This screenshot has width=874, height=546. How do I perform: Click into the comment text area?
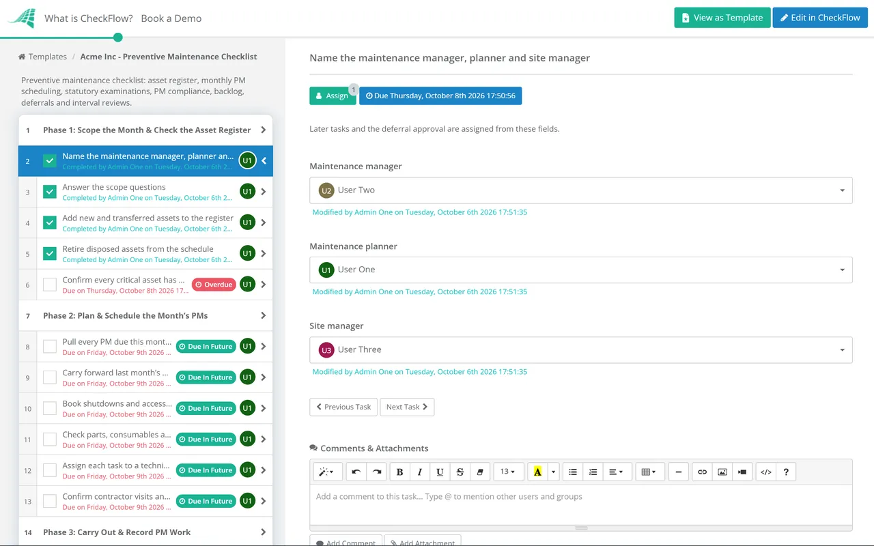point(581,504)
